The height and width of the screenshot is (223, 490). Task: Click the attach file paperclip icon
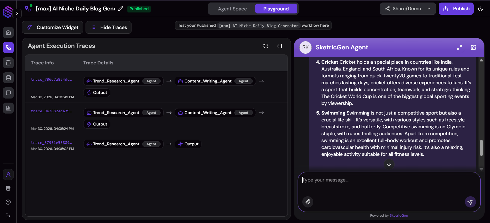pyautogui.click(x=308, y=202)
